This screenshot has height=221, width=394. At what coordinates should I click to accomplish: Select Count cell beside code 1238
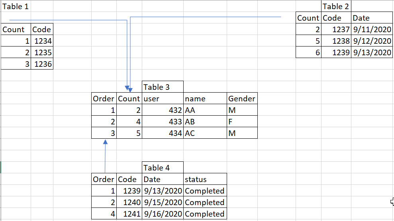(308, 41)
